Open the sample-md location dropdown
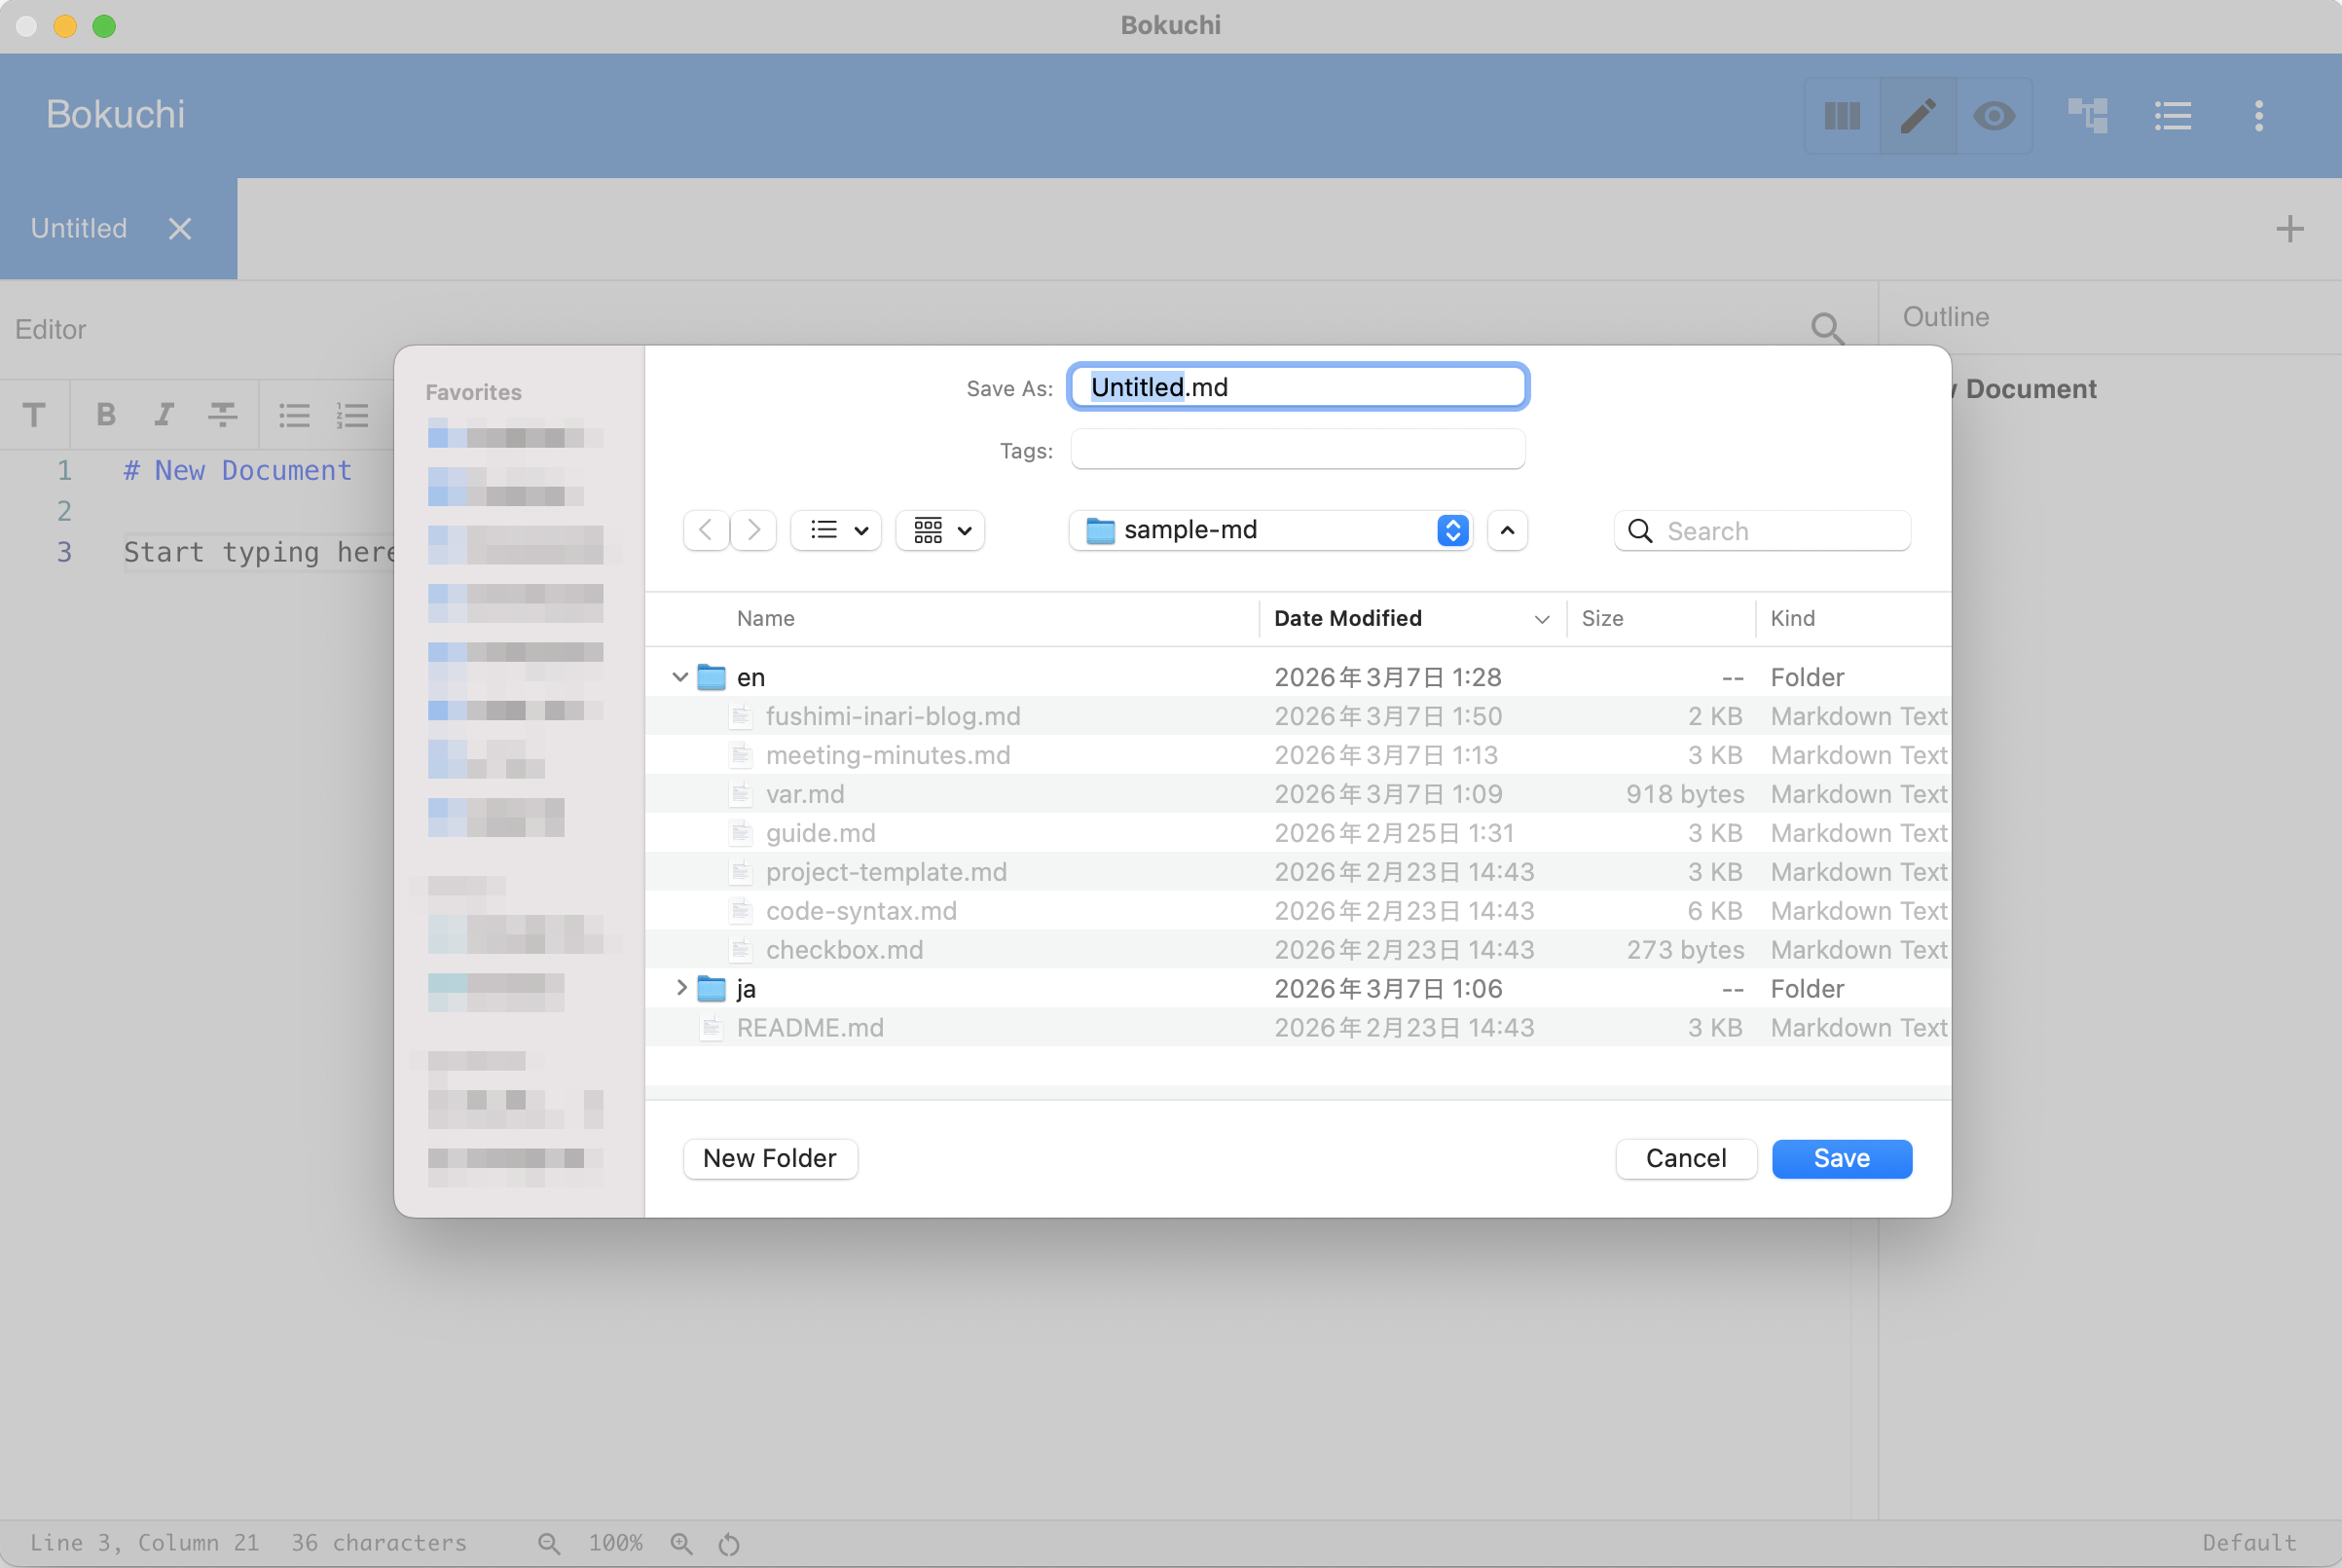Image resolution: width=2342 pixels, height=1568 pixels. (1270, 530)
